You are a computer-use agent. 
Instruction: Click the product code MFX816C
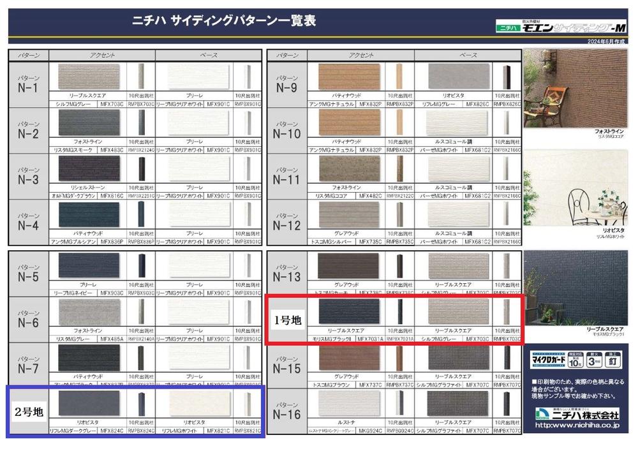click(x=112, y=196)
